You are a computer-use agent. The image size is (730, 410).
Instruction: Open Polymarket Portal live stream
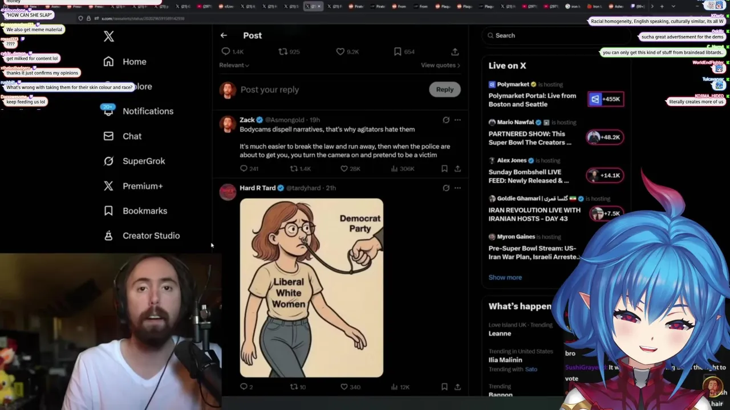coord(532,100)
